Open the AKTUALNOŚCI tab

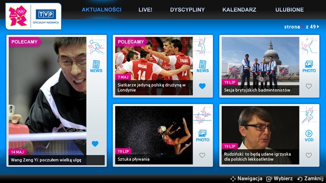101,10
